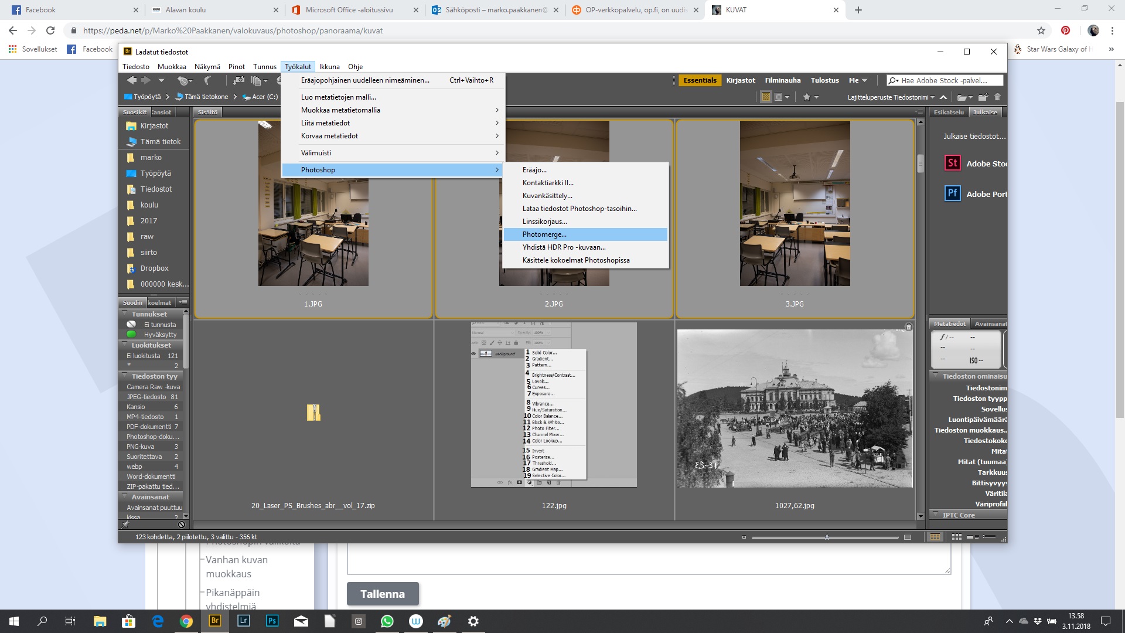The image size is (1125, 633).
Task: Create a new folder with the folder icon
Action: [983, 97]
